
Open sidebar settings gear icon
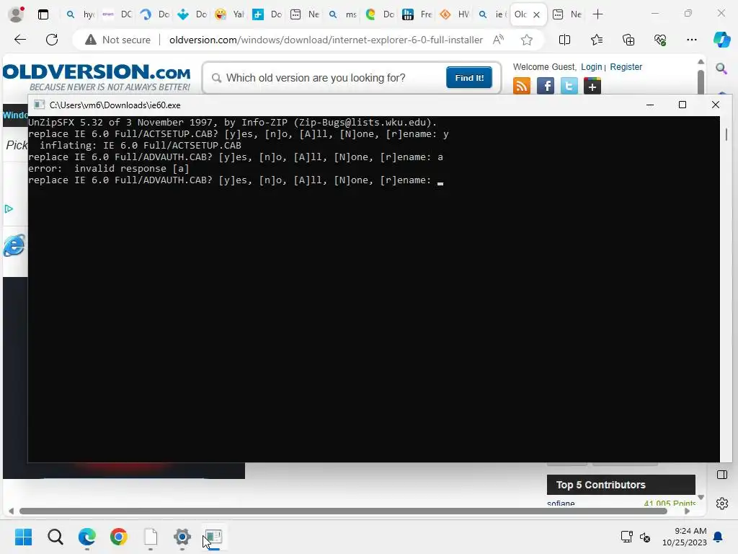tap(722, 504)
